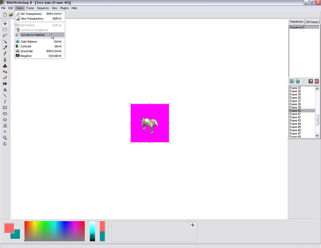Viewport: 321px width, 248px height.
Task: Open the Plugins menu
Action: [64, 8]
